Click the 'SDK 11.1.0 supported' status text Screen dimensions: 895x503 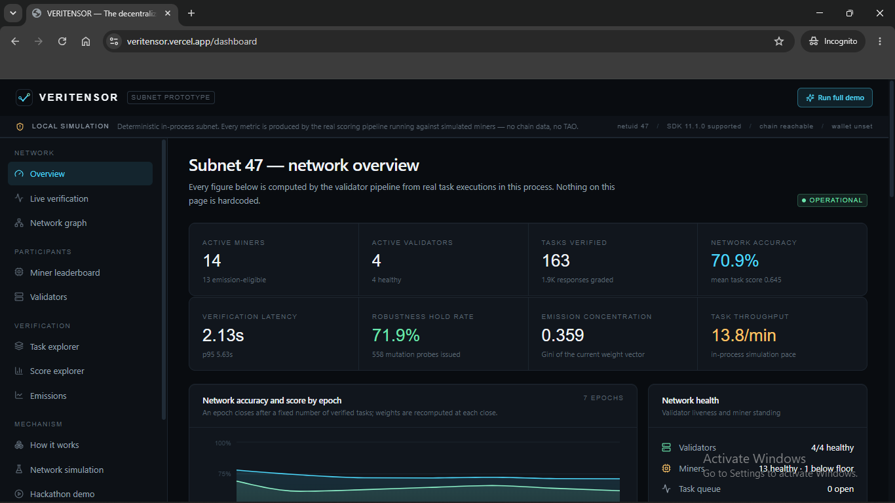704,126
